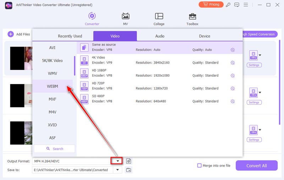The height and width of the screenshot is (180, 284).
Task: Open the Collage module
Action: click(159, 19)
